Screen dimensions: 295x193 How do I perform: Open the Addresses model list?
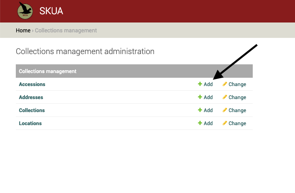[31, 97]
